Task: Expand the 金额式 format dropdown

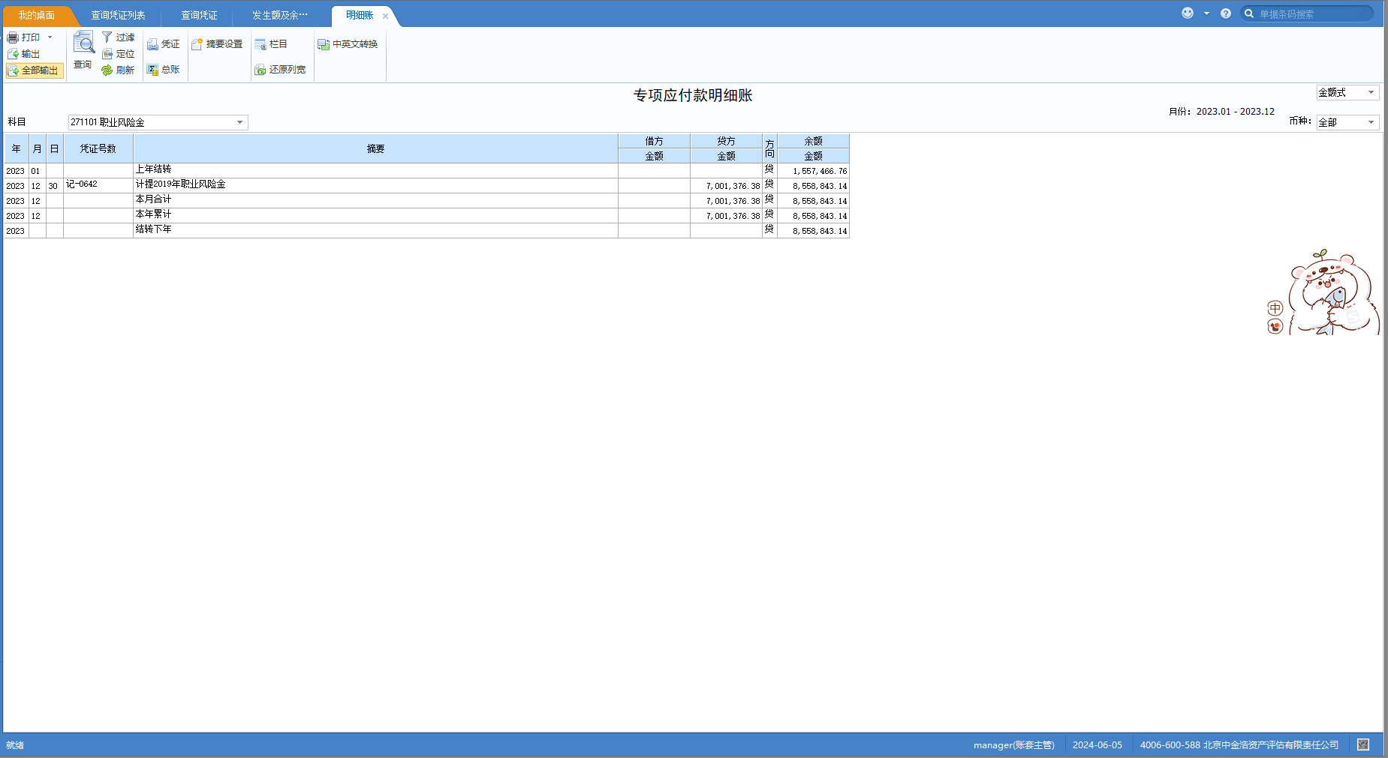Action: coord(1371,92)
